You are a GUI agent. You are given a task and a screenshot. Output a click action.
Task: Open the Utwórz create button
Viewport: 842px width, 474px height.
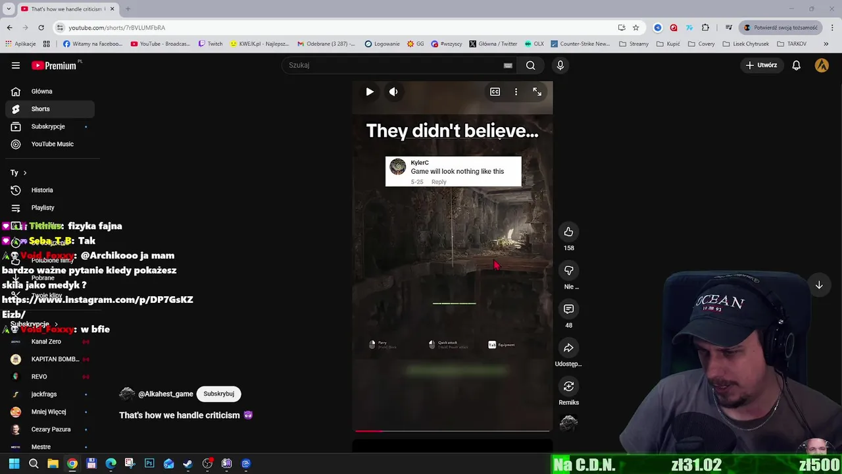point(762,65)
